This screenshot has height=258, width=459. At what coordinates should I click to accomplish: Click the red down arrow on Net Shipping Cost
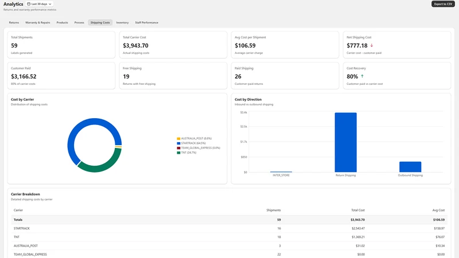pos(372,45)
